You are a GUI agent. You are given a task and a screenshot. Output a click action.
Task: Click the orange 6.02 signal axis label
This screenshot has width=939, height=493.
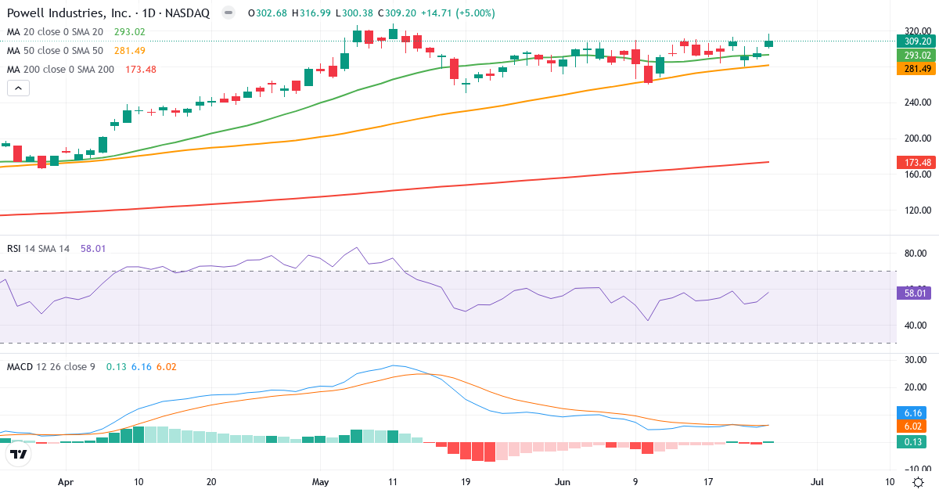coord(912,426)
